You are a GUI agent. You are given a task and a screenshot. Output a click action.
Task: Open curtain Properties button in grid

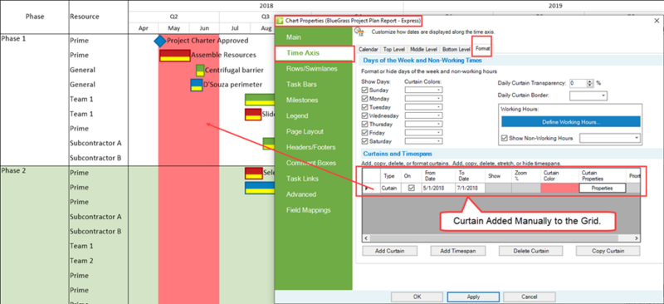click(603, 189)
